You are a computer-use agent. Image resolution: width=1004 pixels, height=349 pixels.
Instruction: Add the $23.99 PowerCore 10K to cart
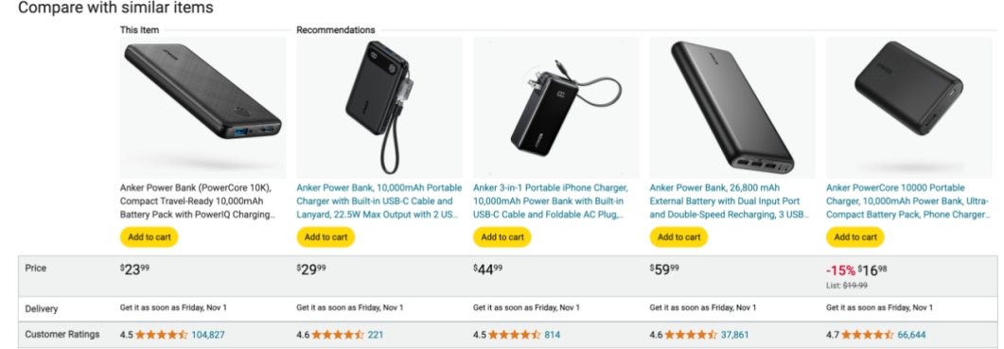pos(150,237)
